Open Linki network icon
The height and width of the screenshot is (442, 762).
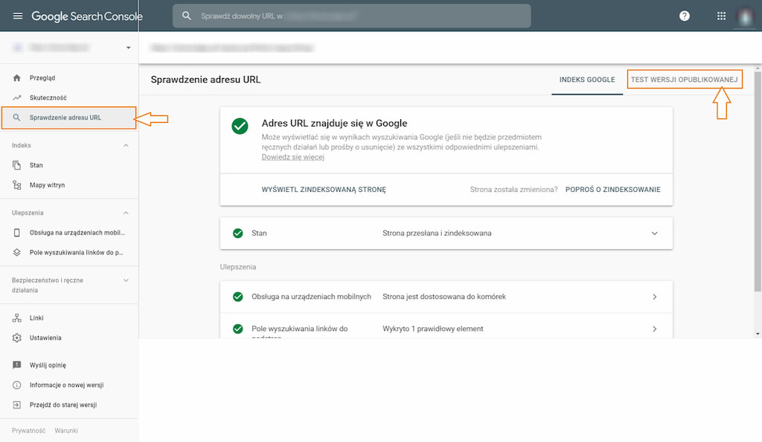click(17, 318)
